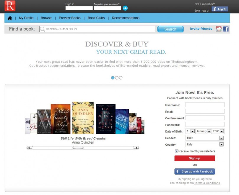Image resolution: width=239 pixels, height=195 pixels.
Task: Open the Browse menu item
Action: [46, 18]
